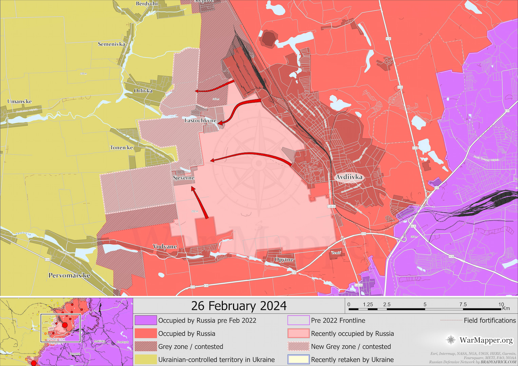Click the WarMapper compass logo in legend
The image size is (518, 366).
450,340
